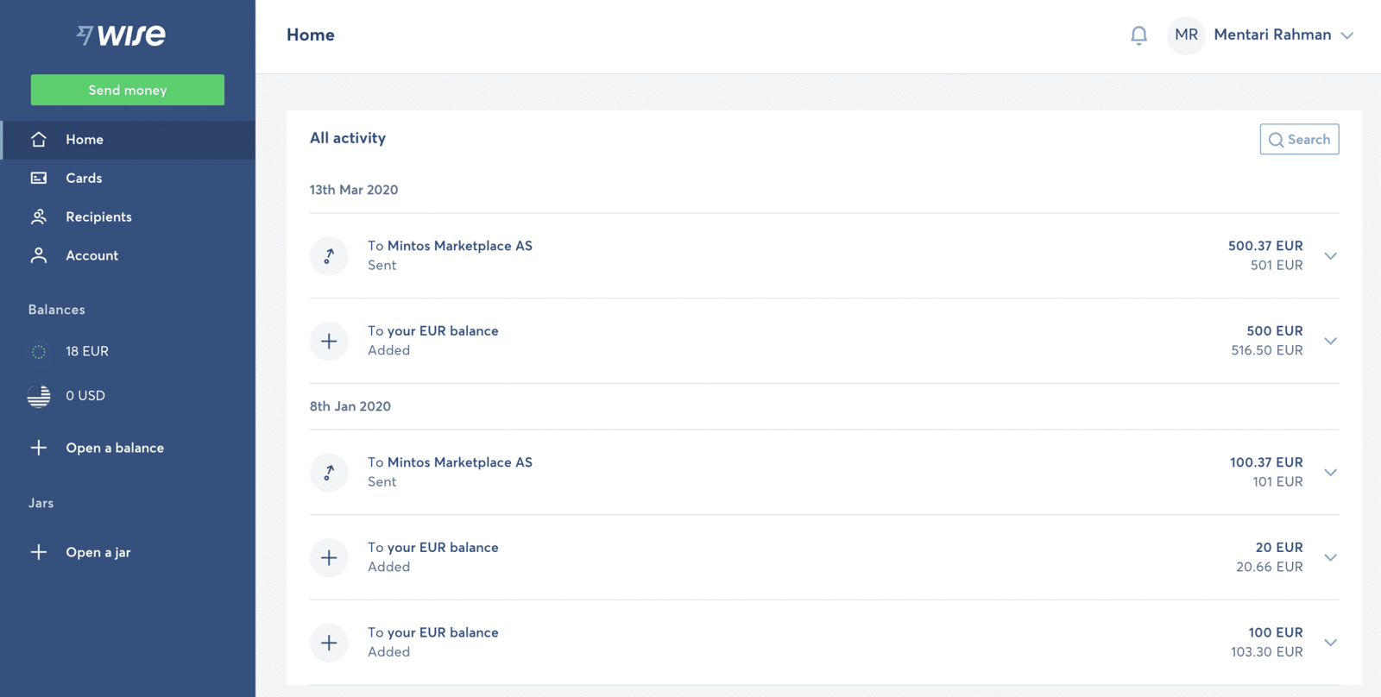Screen dimensions: 1381x697
Task: Click the MR profile avatar
Action: tap(1186, 35)
